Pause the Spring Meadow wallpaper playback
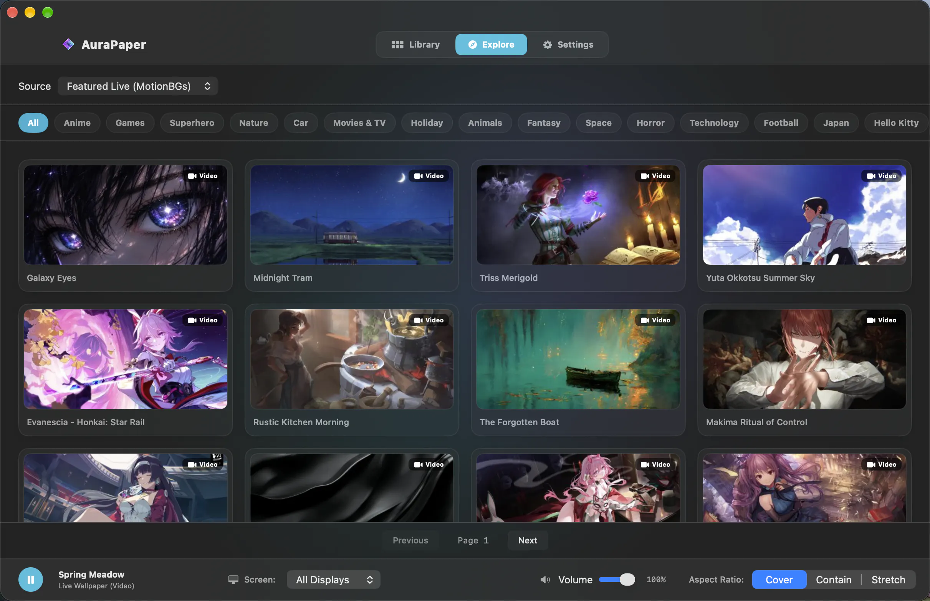The height and width of the screenshot is (601, 930). point(30,580)
